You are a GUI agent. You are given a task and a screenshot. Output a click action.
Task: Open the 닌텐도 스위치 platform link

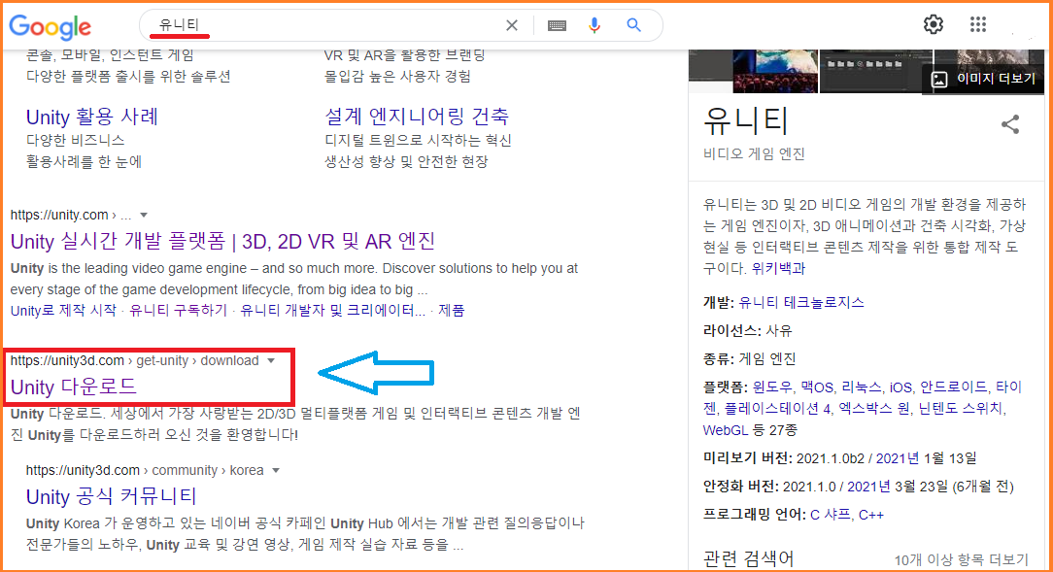pos(961,408)
